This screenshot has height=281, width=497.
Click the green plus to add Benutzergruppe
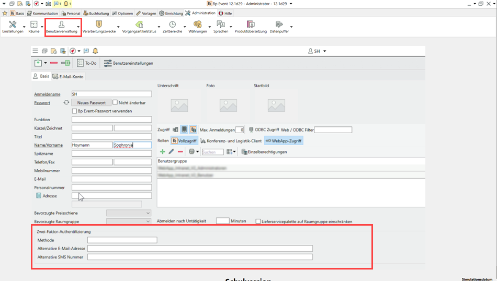[162, 151]
